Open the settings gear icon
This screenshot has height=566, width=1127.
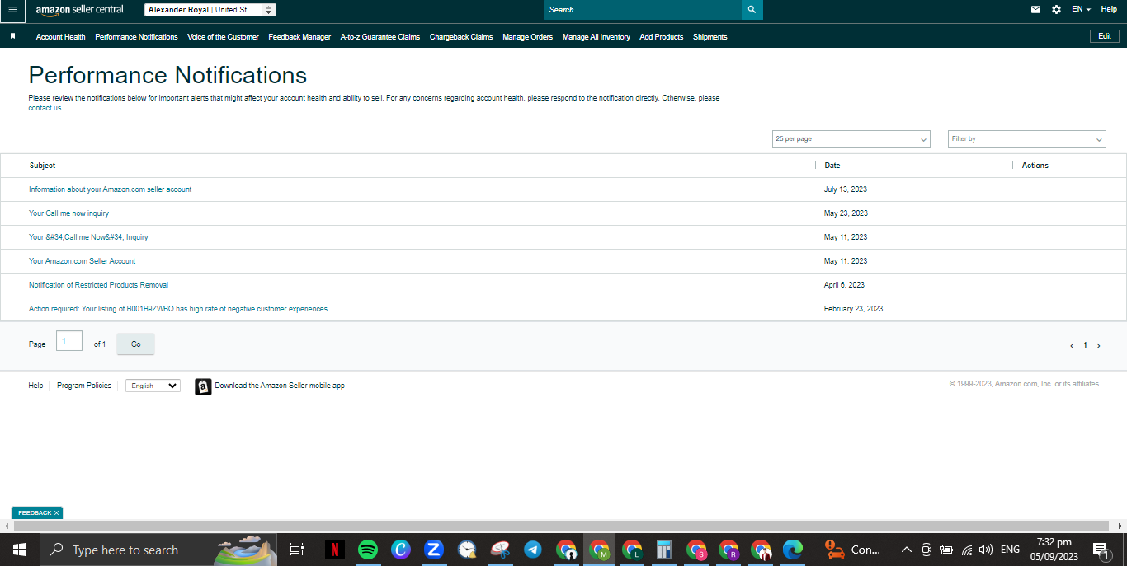1057,10
